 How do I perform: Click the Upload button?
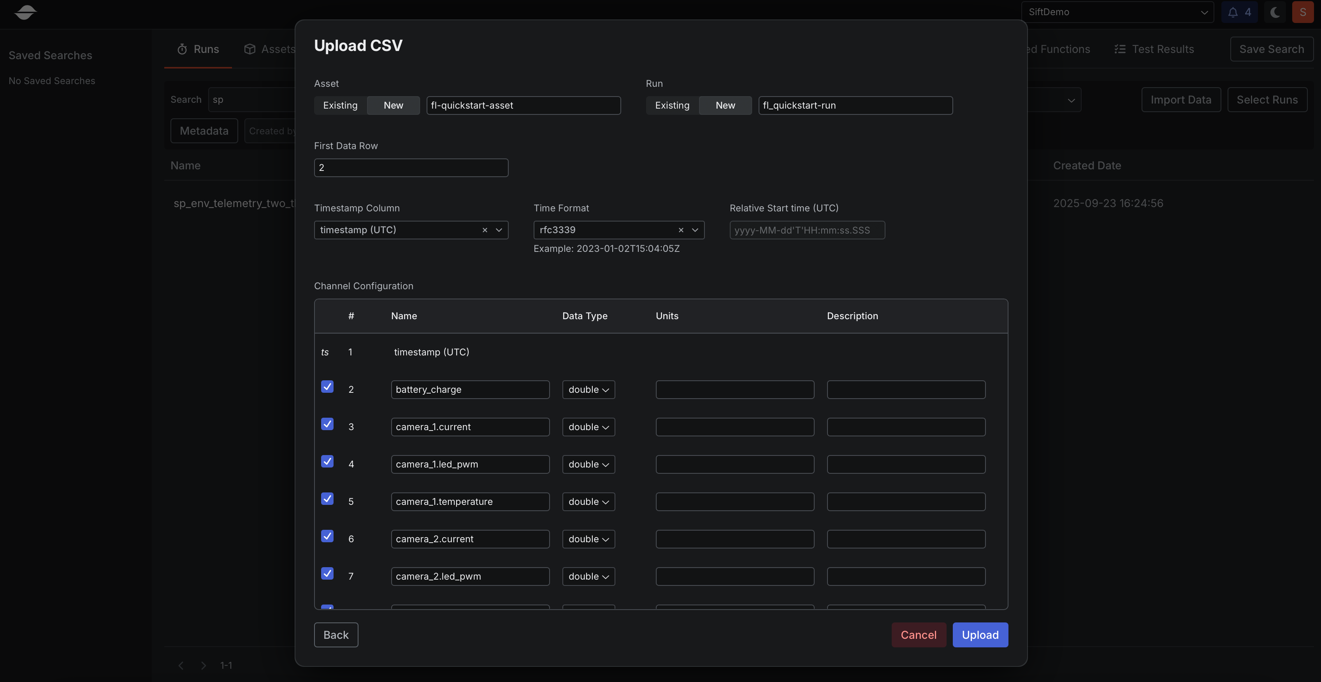coord(980,635)
